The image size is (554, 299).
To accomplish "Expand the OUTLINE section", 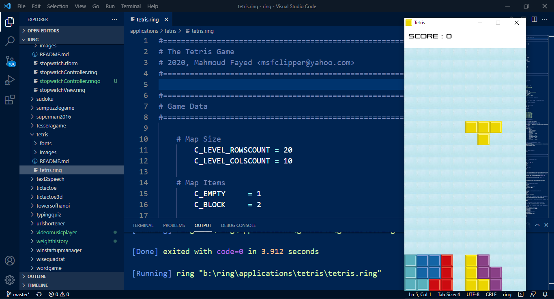I will [37, 276].
